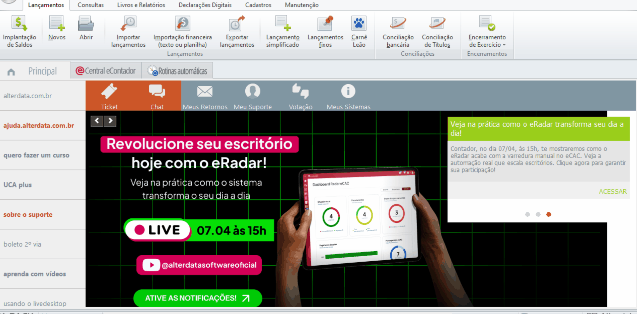Image resolution: width=637 pixels, height=314 pixels.
Task: Select the Rotinas automáticas tab
Action: pyautogui.click(x=177, y=71)
